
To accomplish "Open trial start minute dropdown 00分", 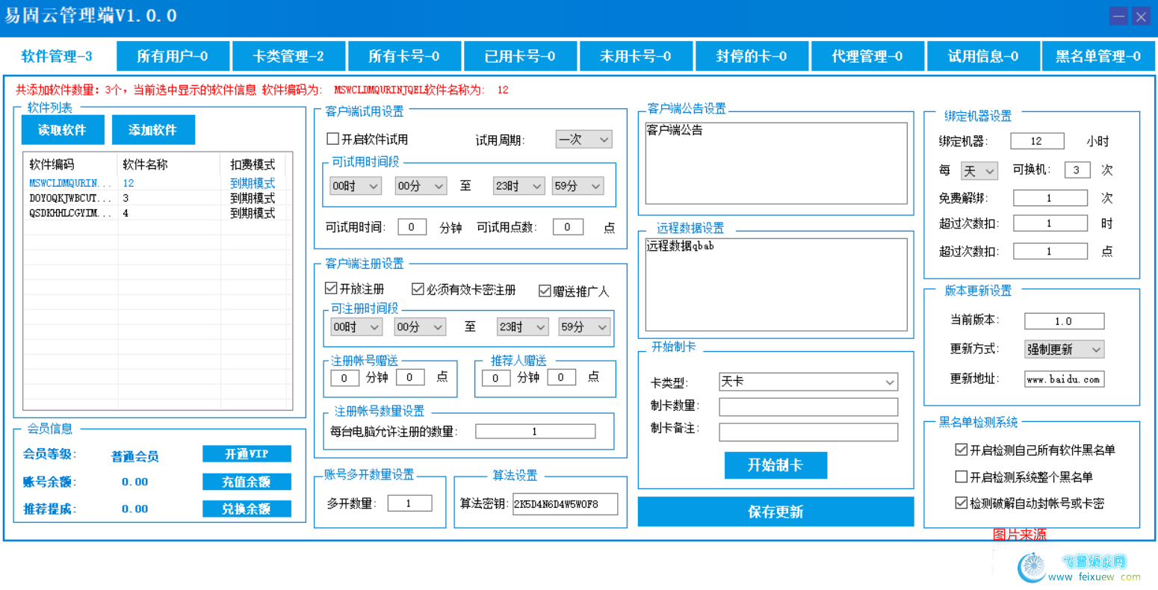I will [x=421, y=186].
